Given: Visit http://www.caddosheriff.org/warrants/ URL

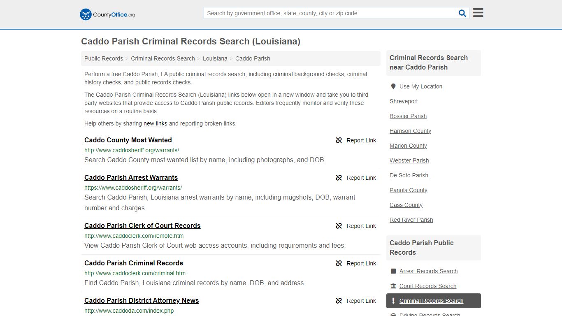Looking at the screenshot, I should (x=132, y=150).
